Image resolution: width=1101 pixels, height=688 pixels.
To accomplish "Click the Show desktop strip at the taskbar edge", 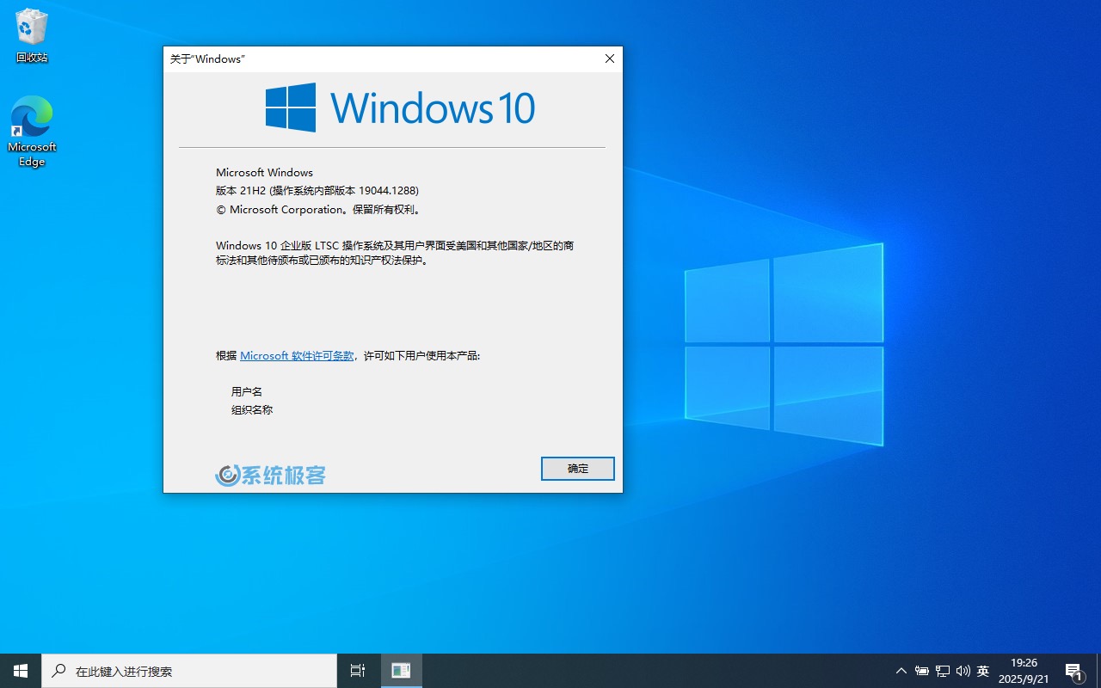I will (1098, 671).
